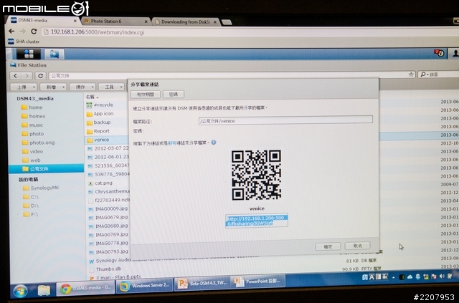This screenshot has height=303, width=459.
Task: Show hidden system tray icons
Action: pos(394,277)
